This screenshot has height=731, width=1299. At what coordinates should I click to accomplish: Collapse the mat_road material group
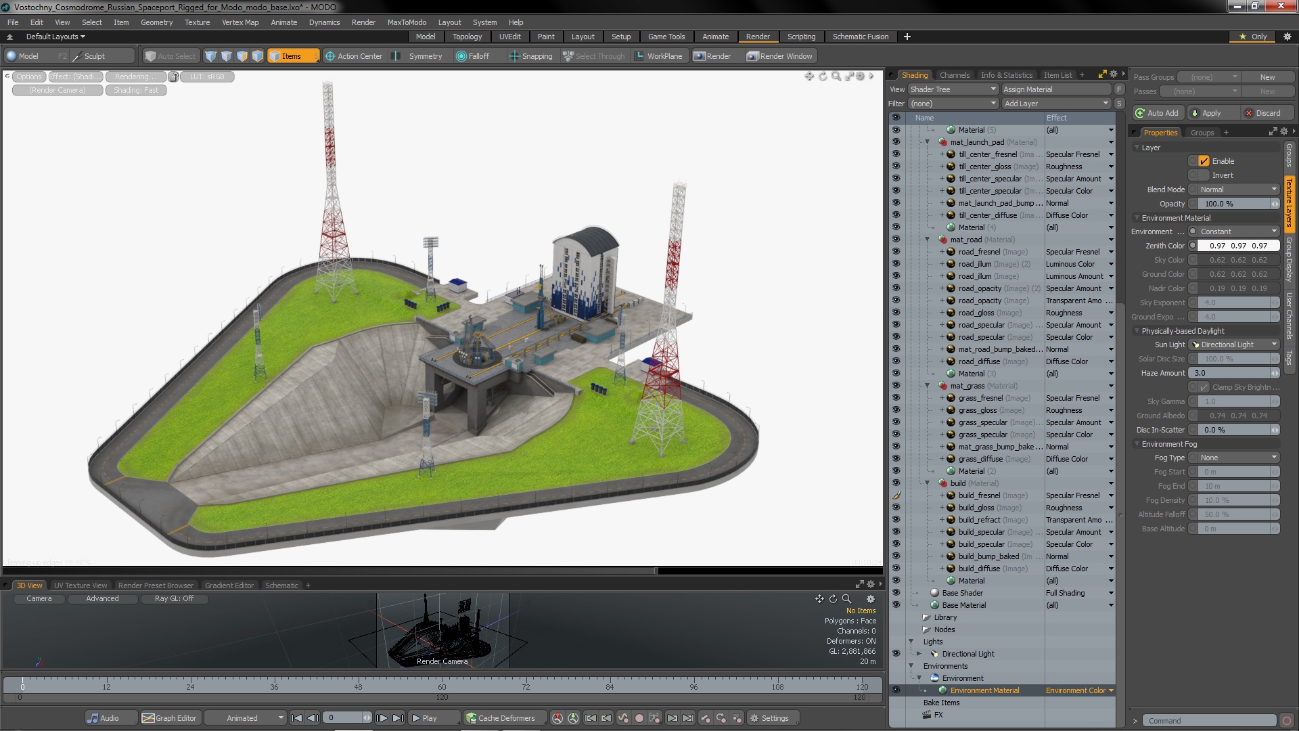pyautogui.click(x=928, y=240)
